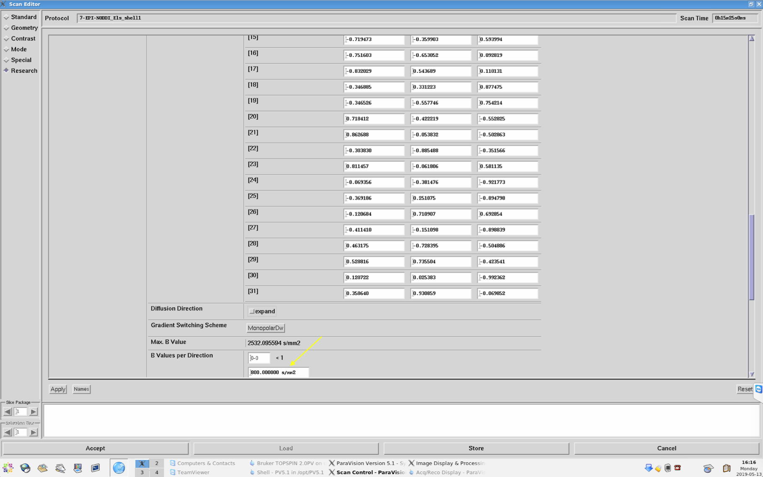
Task: Select the Standard parameter class
Action: click(x=20, y=17)
